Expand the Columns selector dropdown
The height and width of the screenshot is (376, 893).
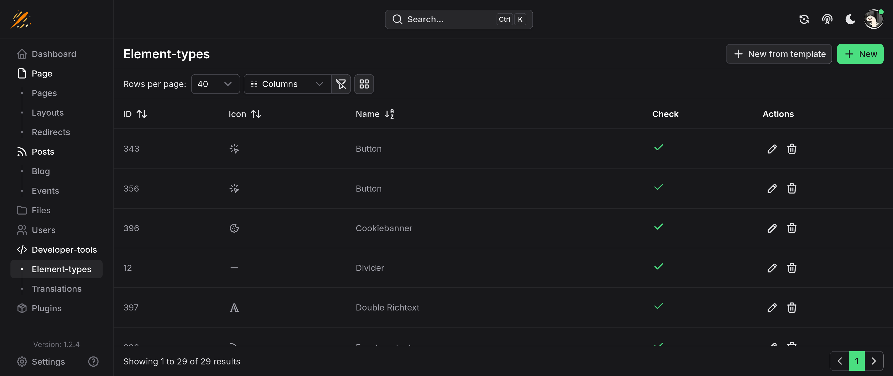[287, 84]
